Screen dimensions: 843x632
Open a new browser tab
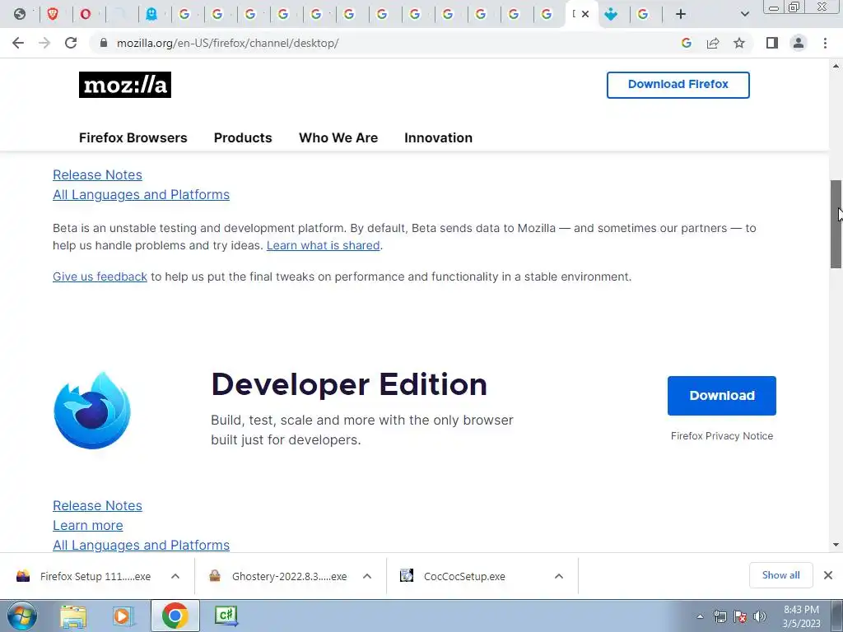(681, 14)
